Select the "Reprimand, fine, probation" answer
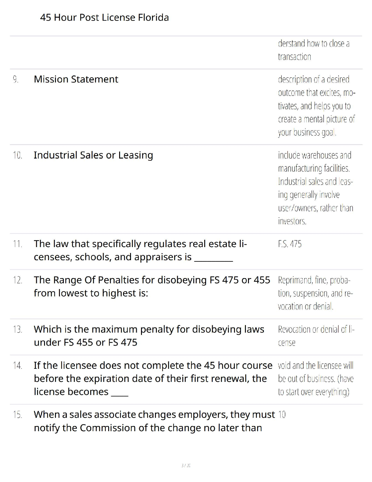 [315, 293]
